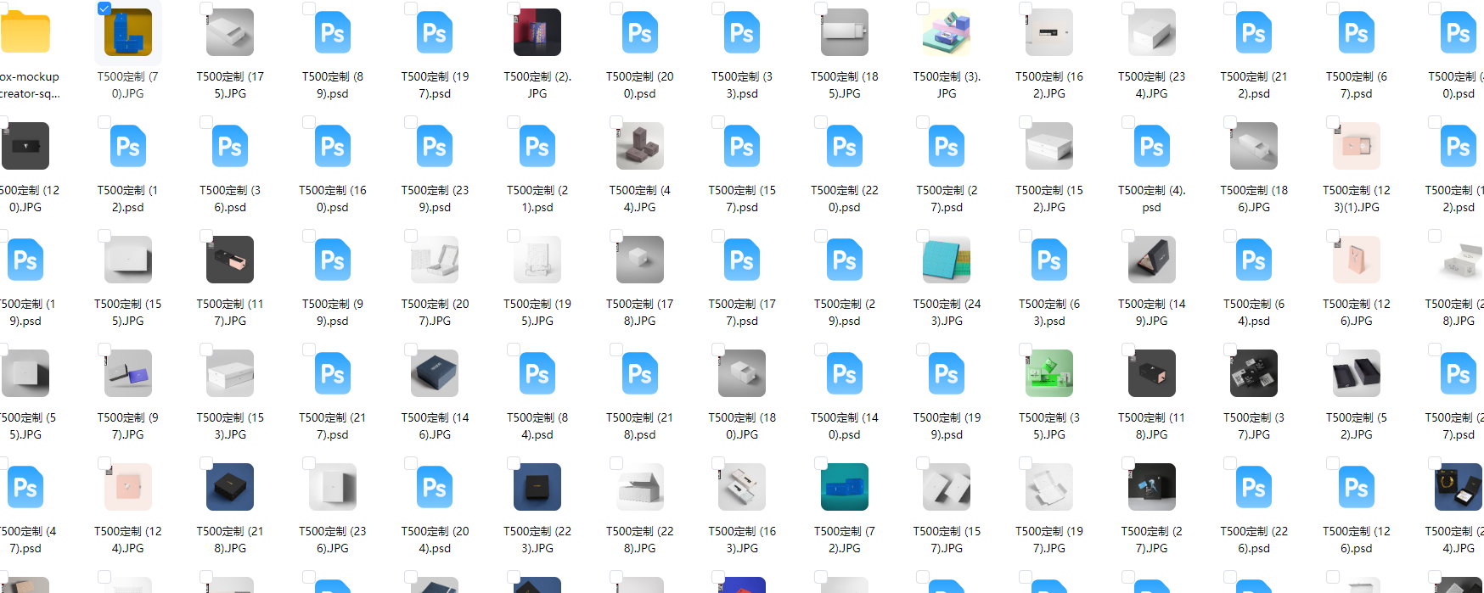
Task: Tick the checkbox on T500定制 (140).psd
Action: (821, 350)
